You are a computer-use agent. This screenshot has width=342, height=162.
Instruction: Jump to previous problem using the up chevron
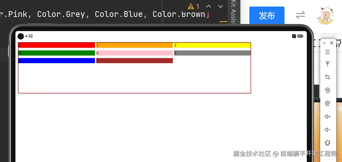coord(208,6)
